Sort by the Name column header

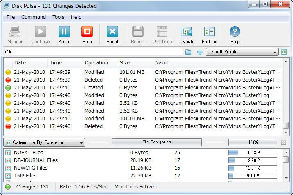(x=218, y=63)
